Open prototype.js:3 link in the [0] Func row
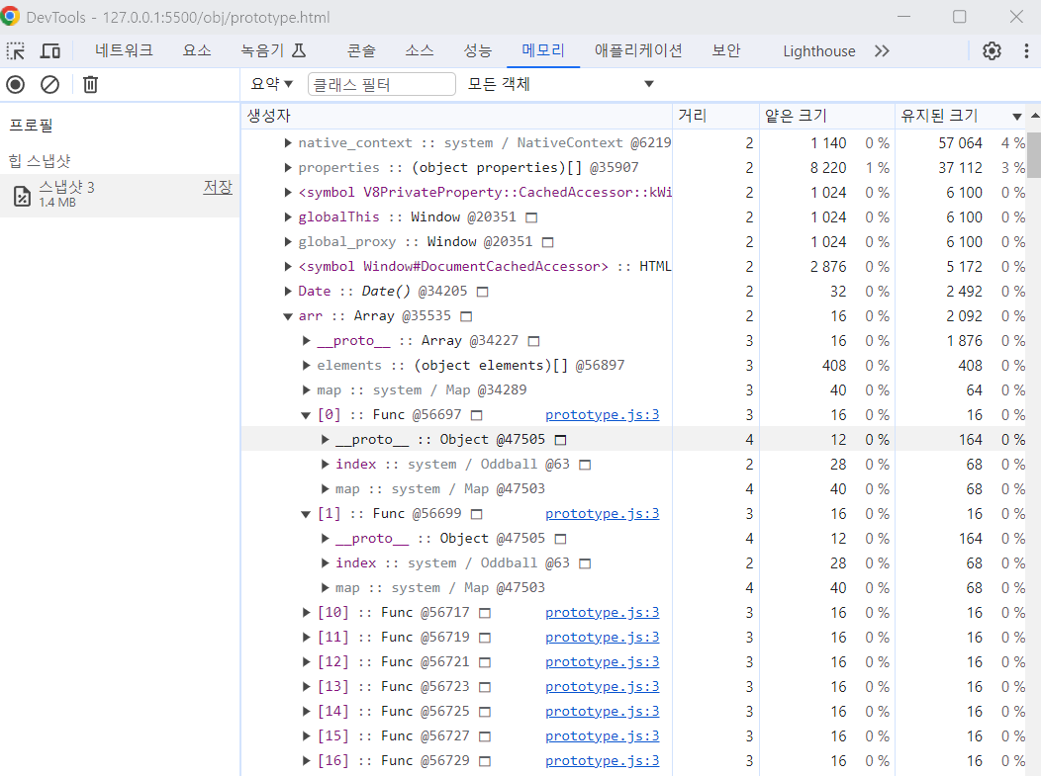The width and height of the screenshot is (1041, 776). [603, 415]
